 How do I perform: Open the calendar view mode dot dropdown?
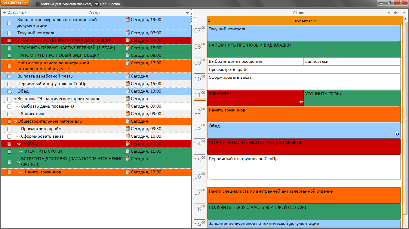point(397,13)
